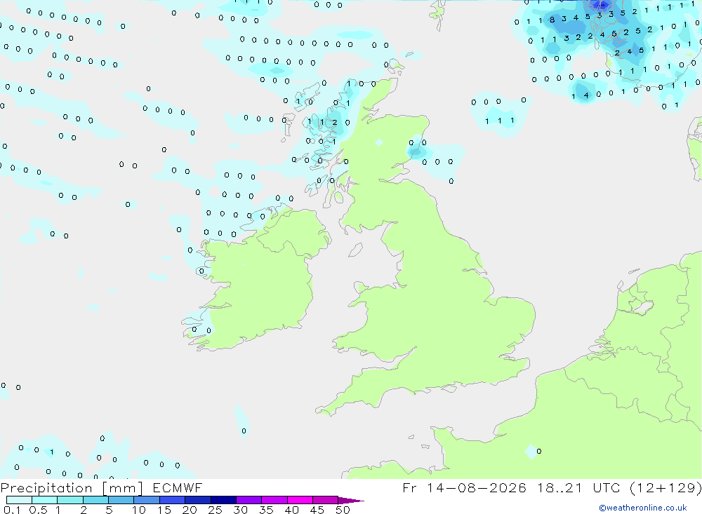This screenshot has width=702, height=514.
Task: Click the 2 to 5 mm legend swatch
Action: pyautogui.click(x=95, y=500)
